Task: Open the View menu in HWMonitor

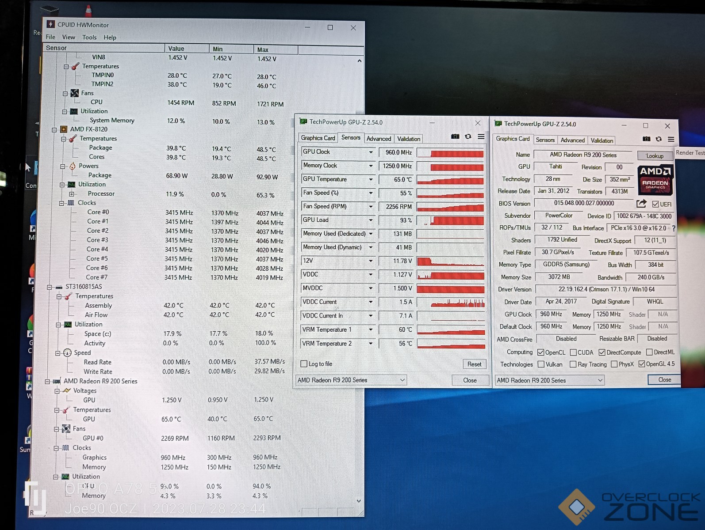Action: click(x=69, y=37)
